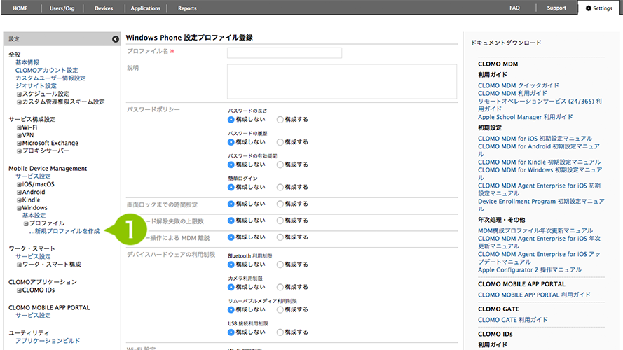Viewport: 623px width, 350px height.
Task: Open Applications menu
Action: click(x=146, y=8)
